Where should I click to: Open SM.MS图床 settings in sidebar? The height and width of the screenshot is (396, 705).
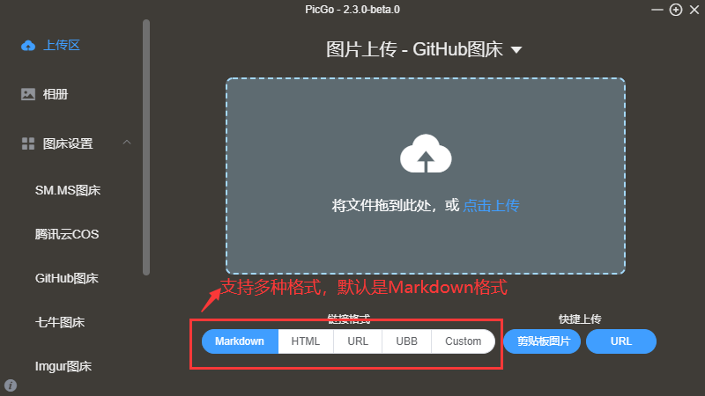[68, 190]
